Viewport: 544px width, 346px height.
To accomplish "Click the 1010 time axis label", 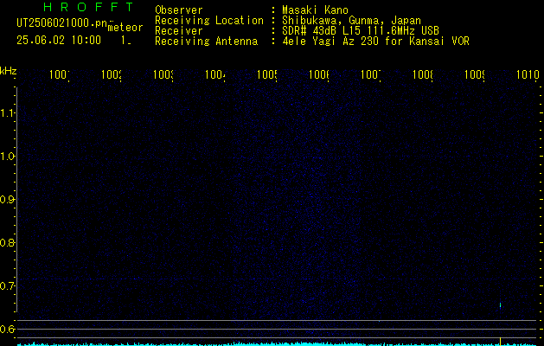I will [528, 74].
